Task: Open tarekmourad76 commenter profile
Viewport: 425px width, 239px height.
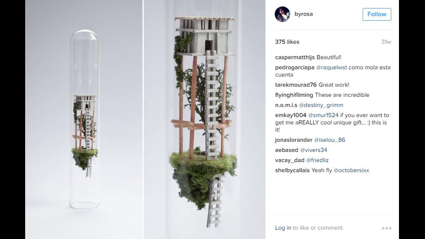Action: click(x=296, y=85)
